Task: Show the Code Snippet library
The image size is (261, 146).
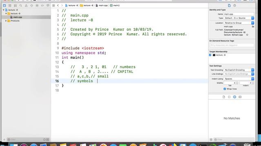Action: coord(229,97)
